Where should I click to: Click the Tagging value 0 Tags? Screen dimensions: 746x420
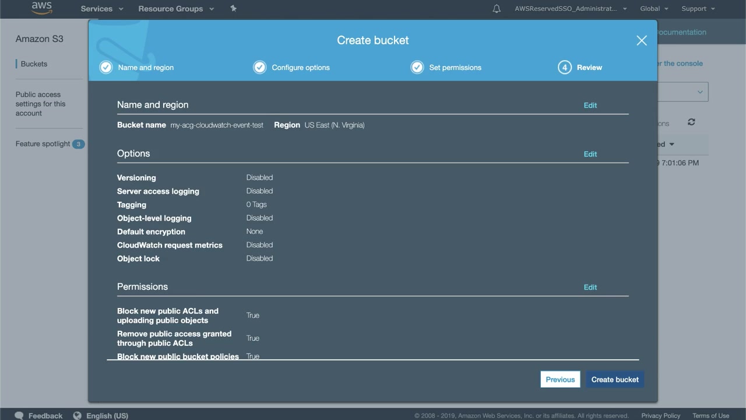pyautogui.click(x=256, y=205)
